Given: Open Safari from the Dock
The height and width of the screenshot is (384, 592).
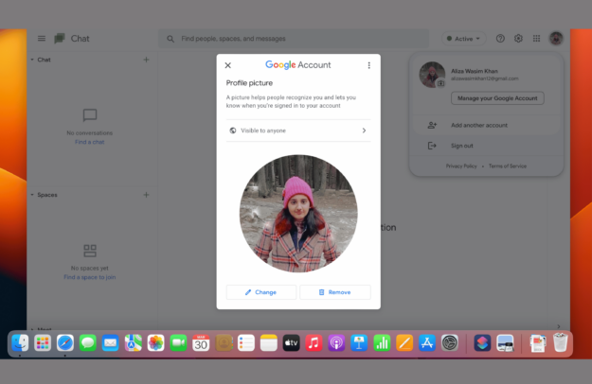Looking at the screenshot, I should point(65,343).
